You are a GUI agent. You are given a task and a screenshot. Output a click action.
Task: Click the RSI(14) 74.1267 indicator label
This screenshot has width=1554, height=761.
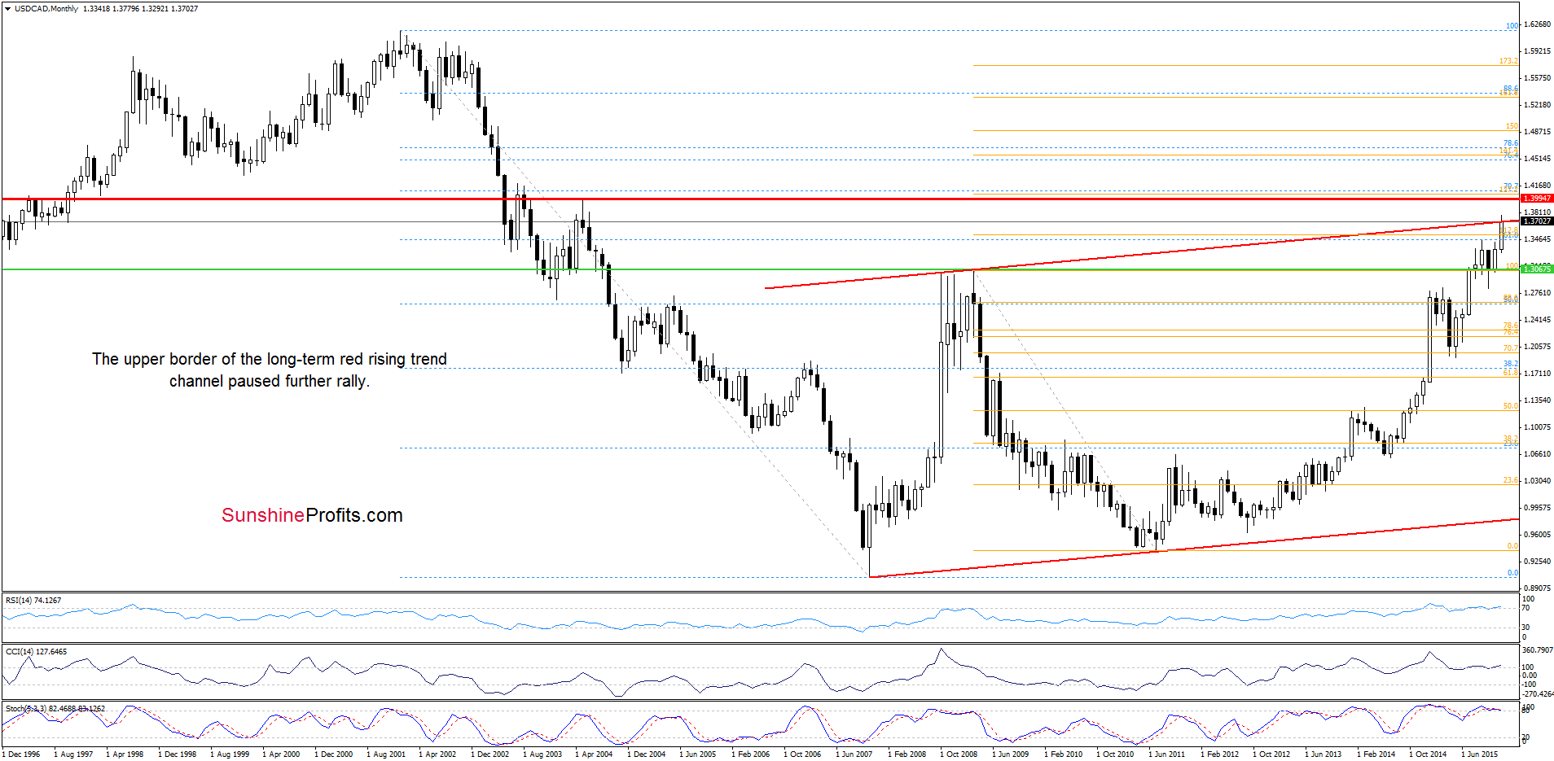(33, 601)
